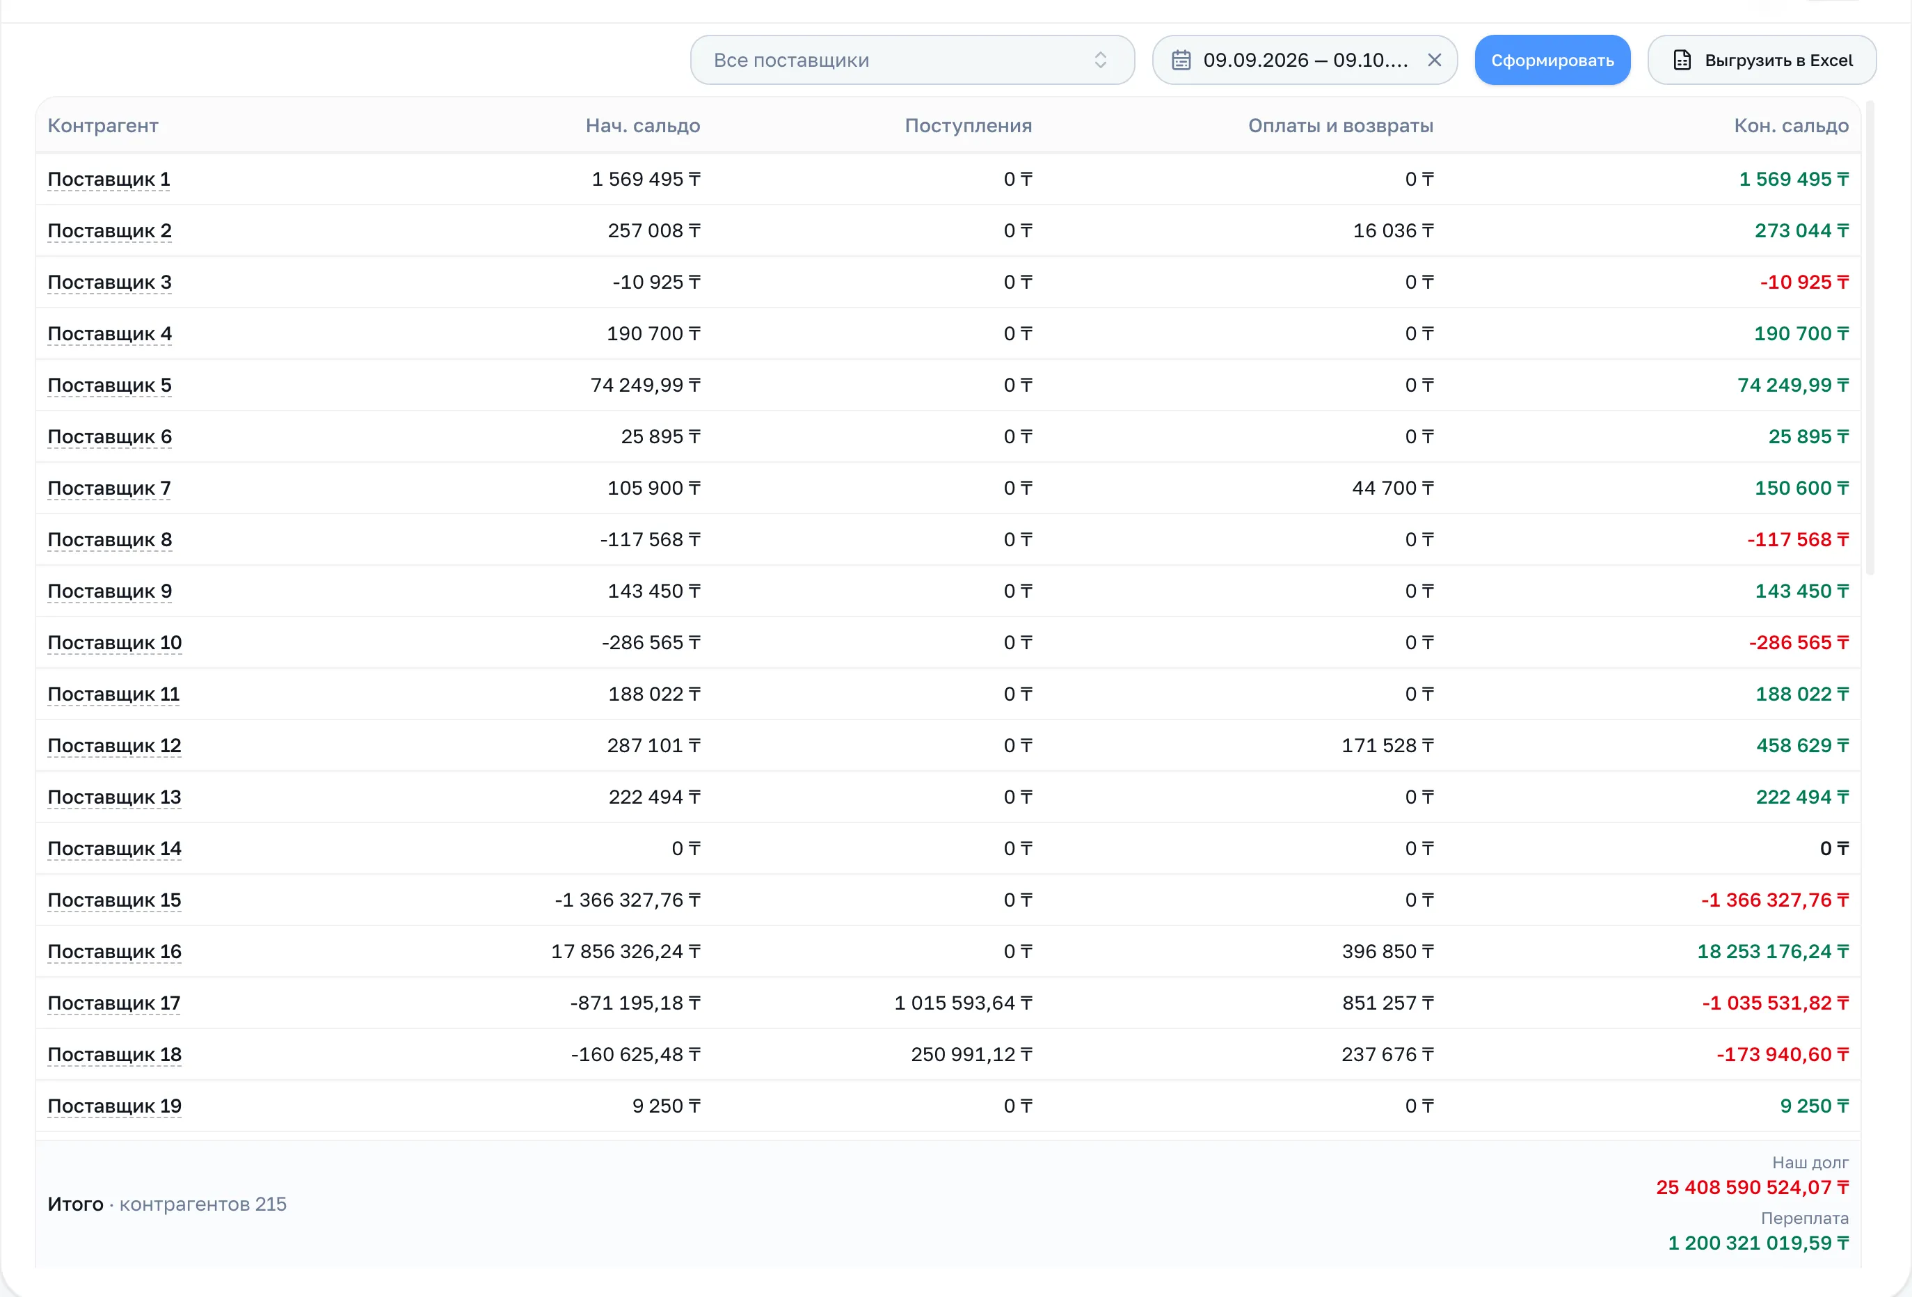Open Поставщик 5 link

pyautogui.click(x=109, y=385)
